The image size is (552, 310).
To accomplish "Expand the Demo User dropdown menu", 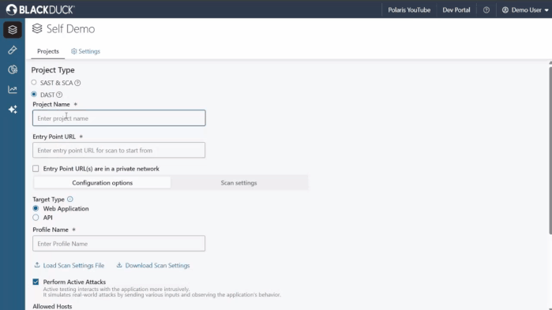I will pyautogui.click(x=525, y=9).
